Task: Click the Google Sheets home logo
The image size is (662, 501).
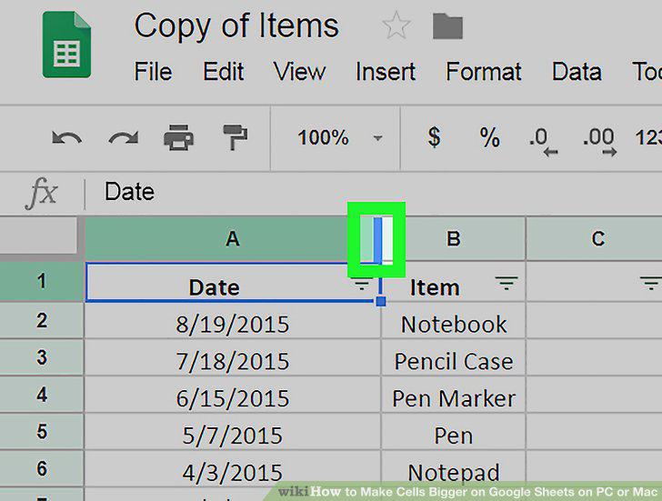Action: [66, 45]
